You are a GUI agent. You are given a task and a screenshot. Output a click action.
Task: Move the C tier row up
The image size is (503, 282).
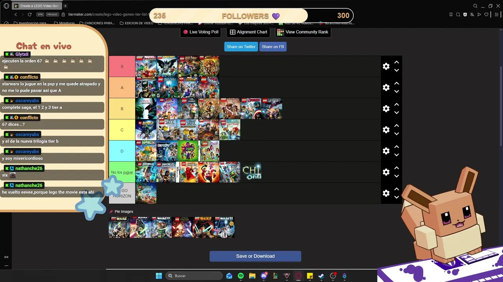pyautogui.click(x=397, y=126)
